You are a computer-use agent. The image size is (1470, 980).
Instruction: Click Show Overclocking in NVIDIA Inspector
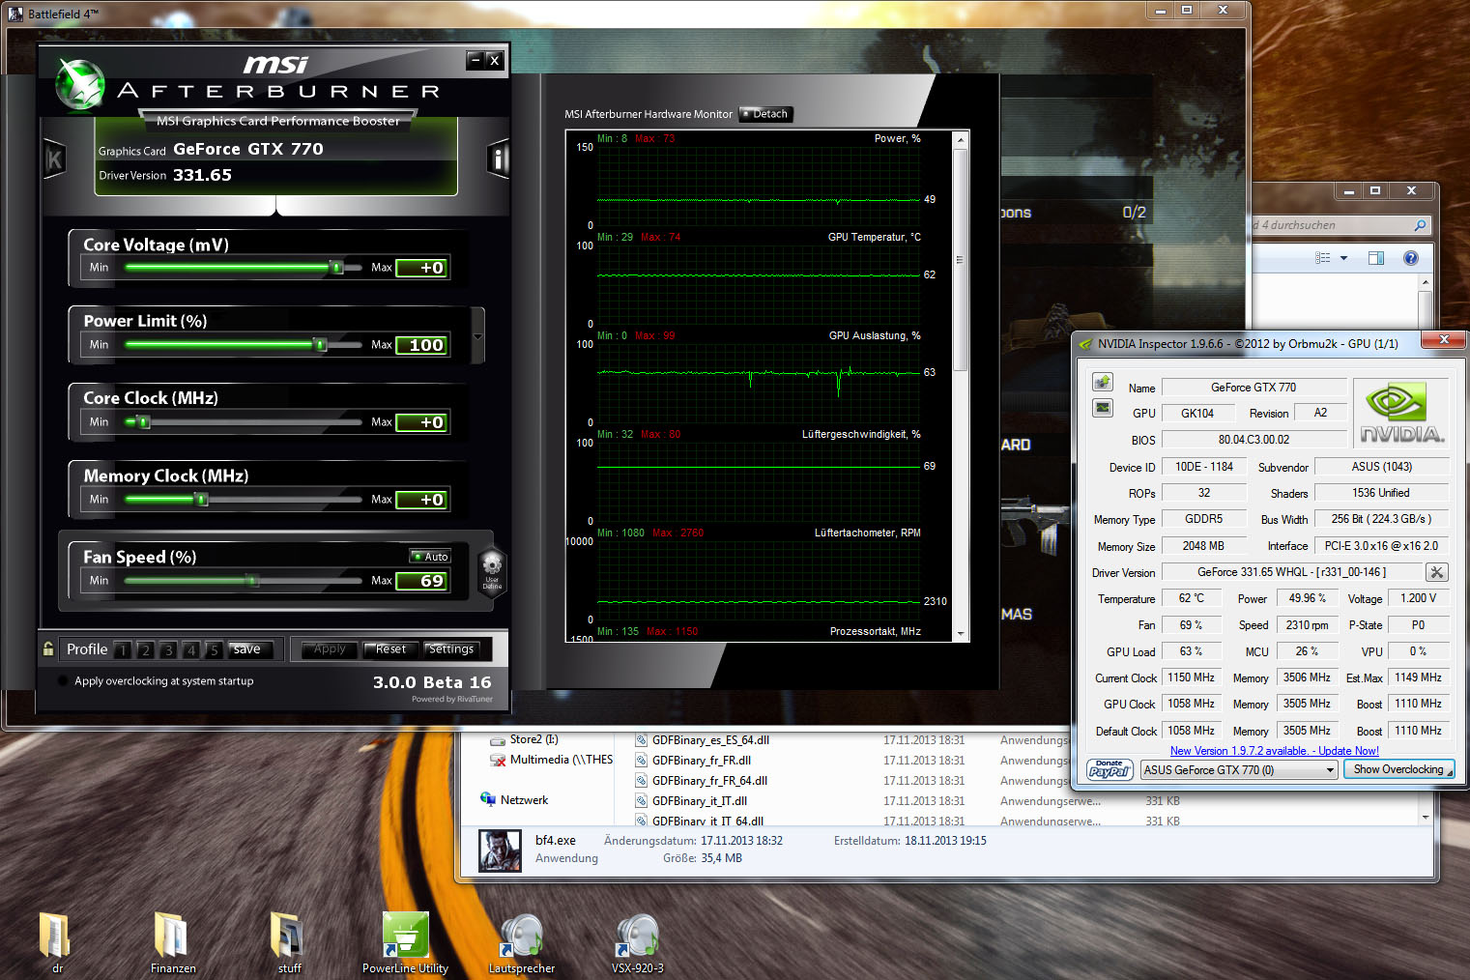click(1398, 769)
